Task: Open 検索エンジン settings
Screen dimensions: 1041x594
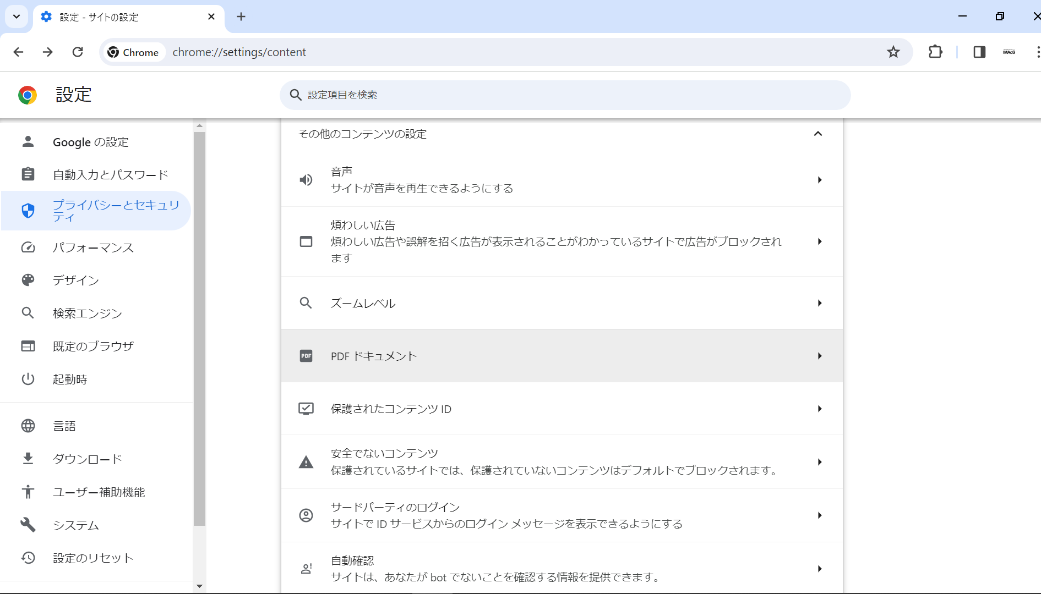Action: (x=86, y=313)
